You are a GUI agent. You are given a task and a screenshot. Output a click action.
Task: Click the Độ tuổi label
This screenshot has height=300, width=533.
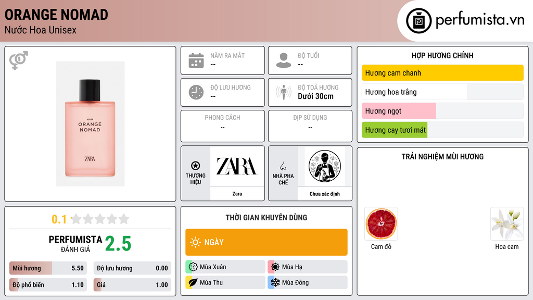tap(309, 55)
